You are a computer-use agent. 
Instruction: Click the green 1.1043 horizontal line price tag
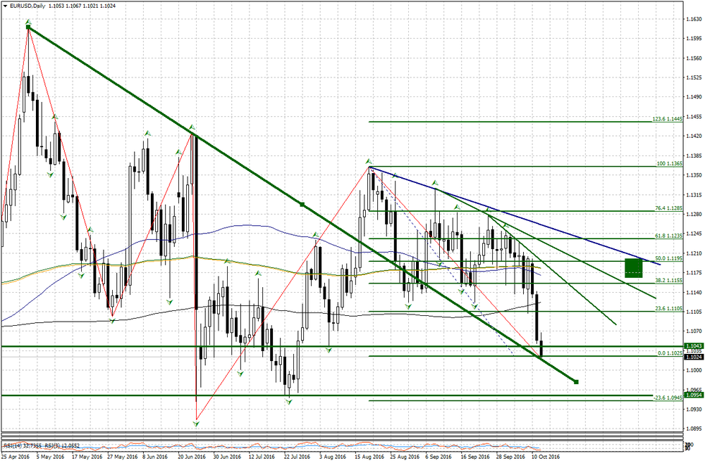693,346
